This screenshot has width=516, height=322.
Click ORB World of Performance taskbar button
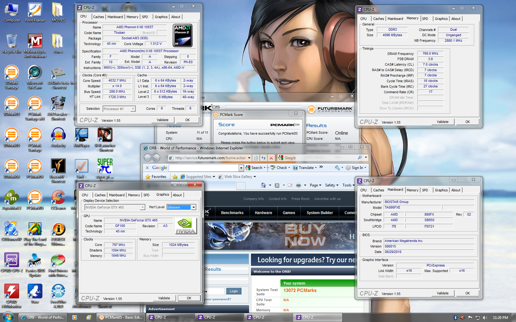click(x=42, y=317)
